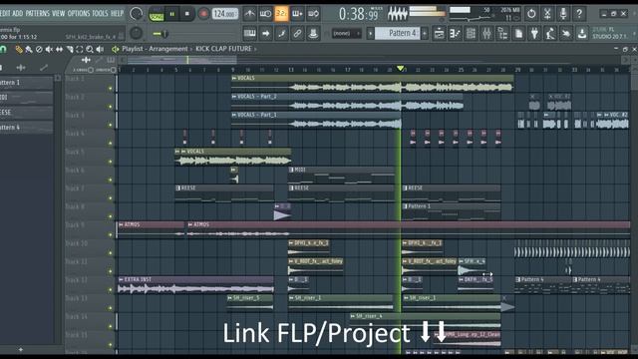Open the mixer window

(487, 33)
